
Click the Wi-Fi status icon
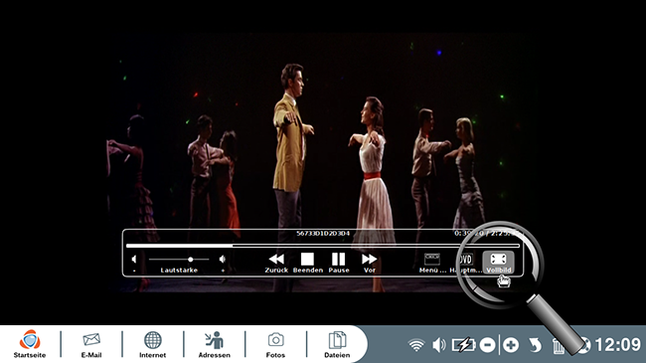coord(416,345)
